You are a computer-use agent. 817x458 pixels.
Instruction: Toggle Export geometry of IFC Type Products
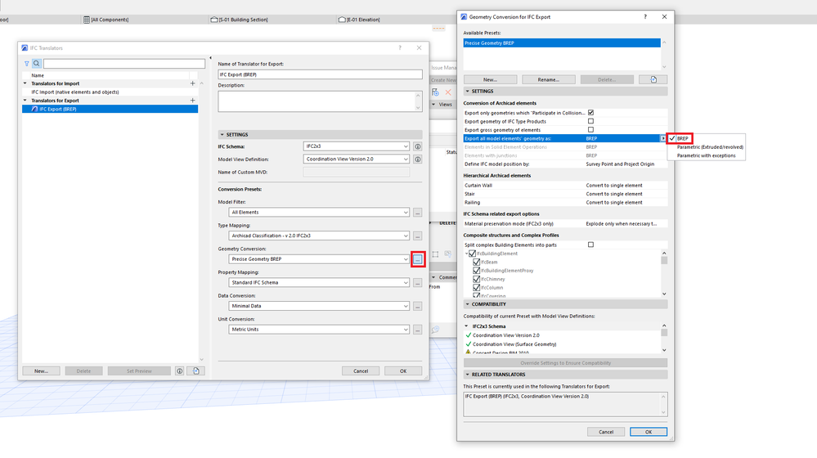[x=590, y=121]
